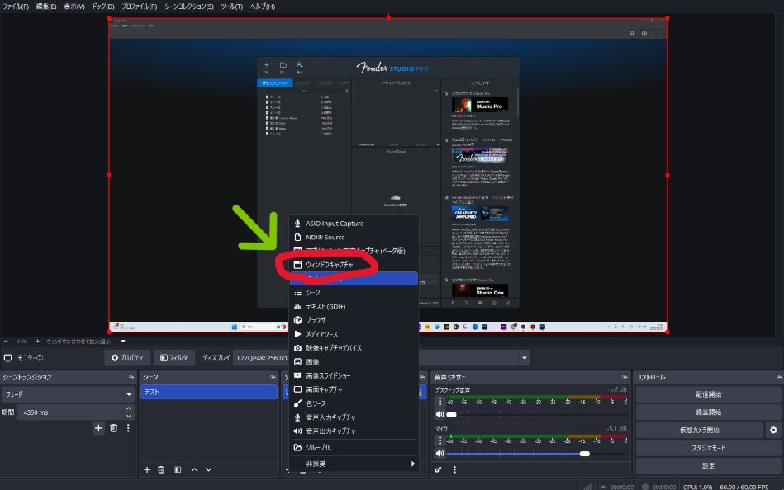Add a new scene transition
784x490 pixels.
98,428
